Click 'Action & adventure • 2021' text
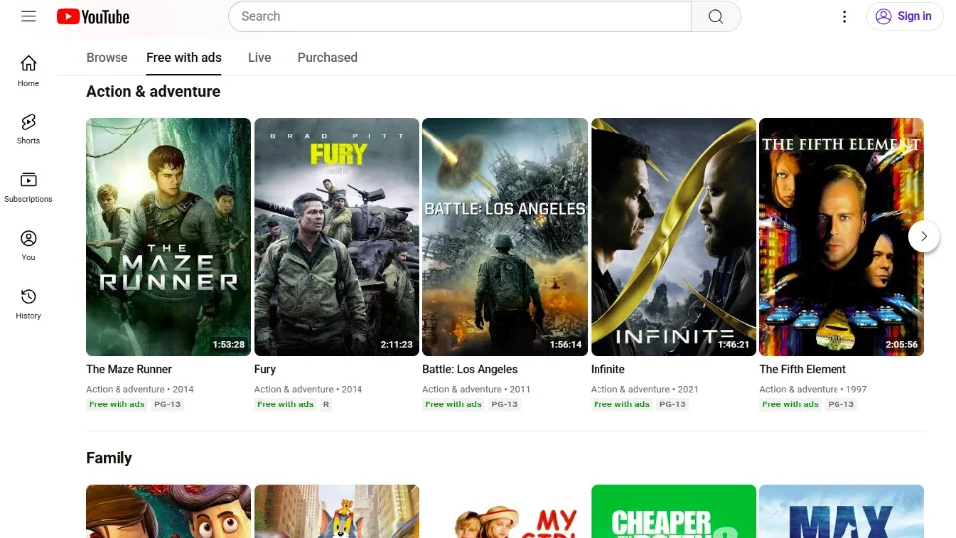Viewport: 956px width, 538px height. (x=644, y=389)
